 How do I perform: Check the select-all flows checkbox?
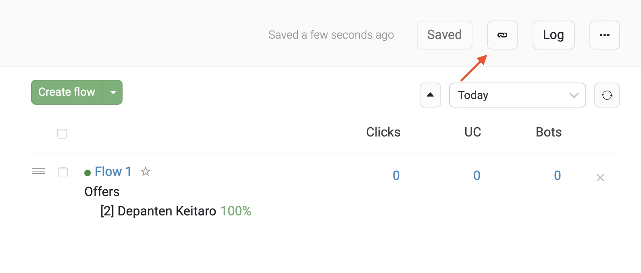pyautogui.click(x=62, y=134)
